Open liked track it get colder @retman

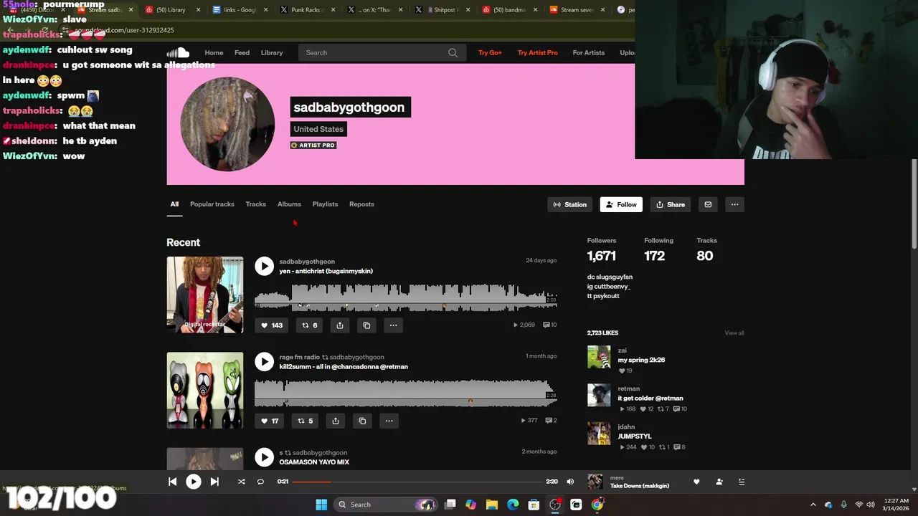click(650, 398)
